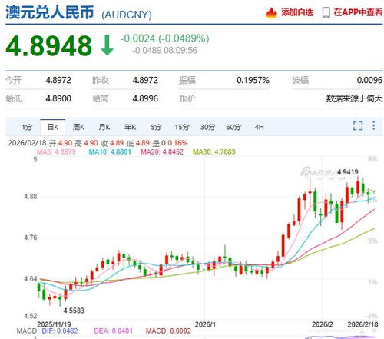The height and width of the screenshot is (339, 384).
Task: Click the flame icon beside 添加自选
Action: 271,12
